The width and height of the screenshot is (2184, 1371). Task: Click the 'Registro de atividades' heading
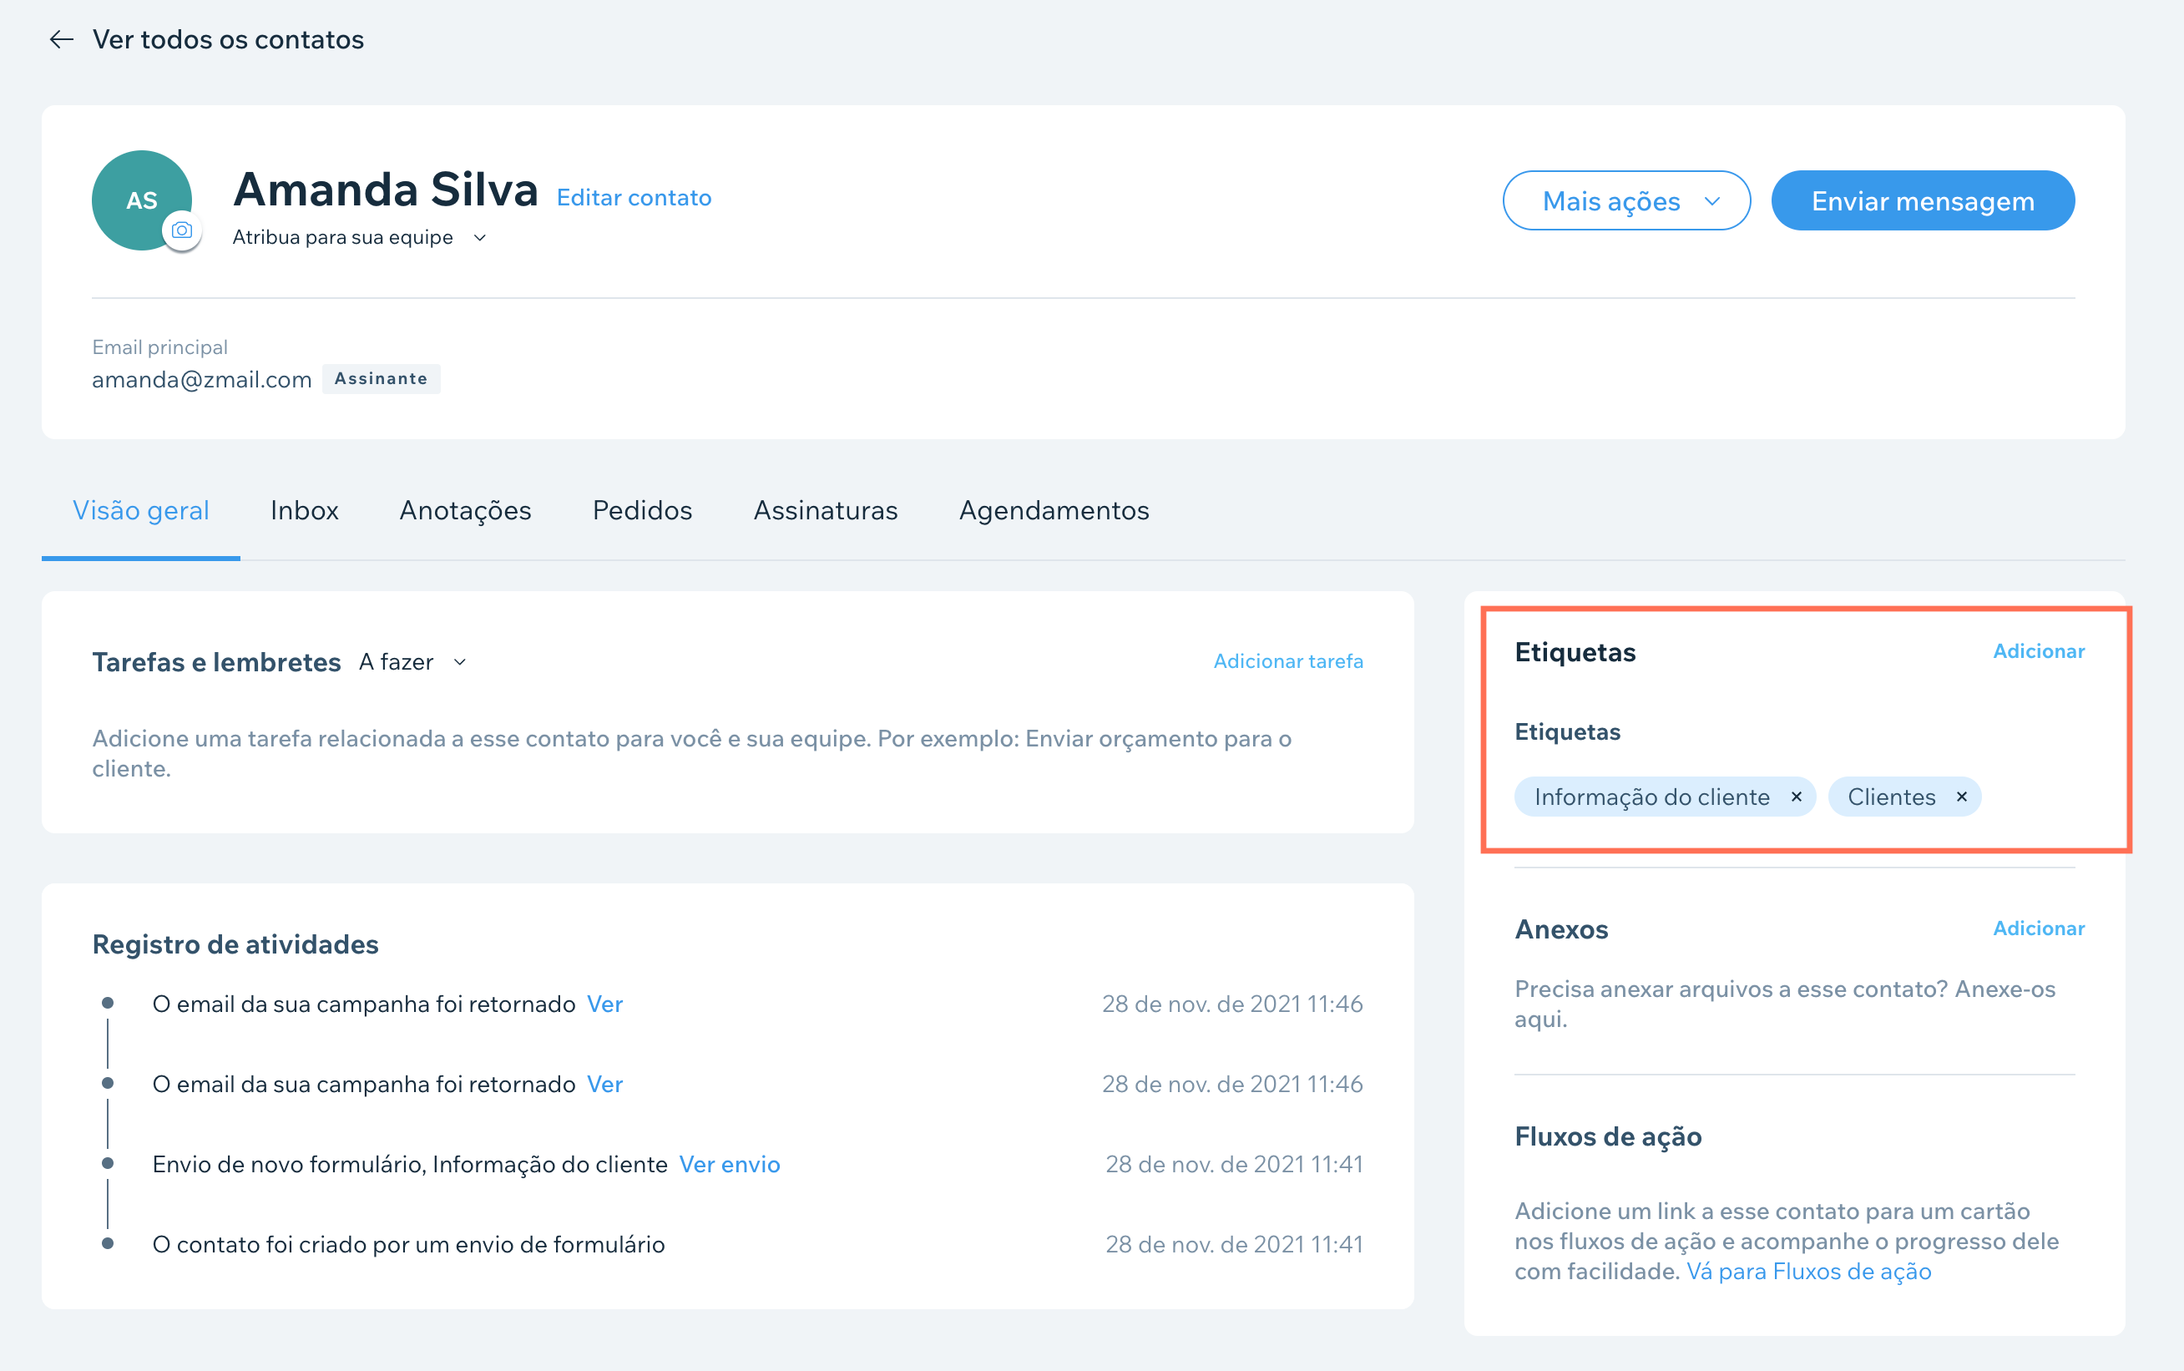coord(235,944)
